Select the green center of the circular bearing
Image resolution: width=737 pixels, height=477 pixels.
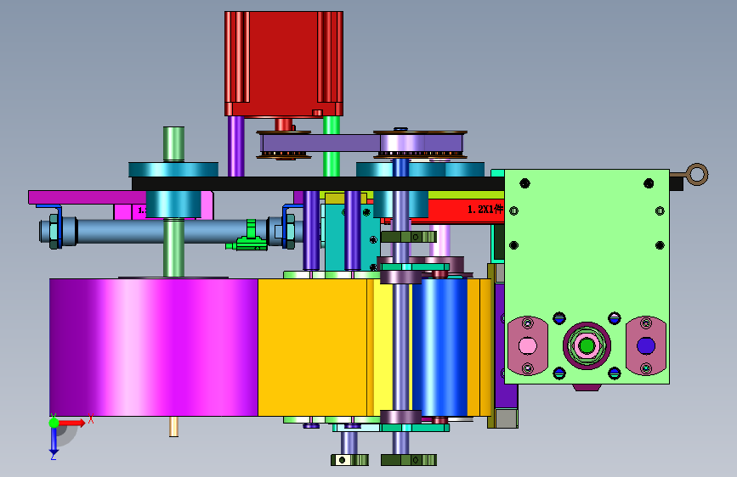point(587,346)
